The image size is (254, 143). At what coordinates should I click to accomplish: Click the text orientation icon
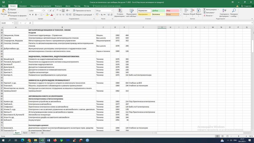tap(68, 10)
